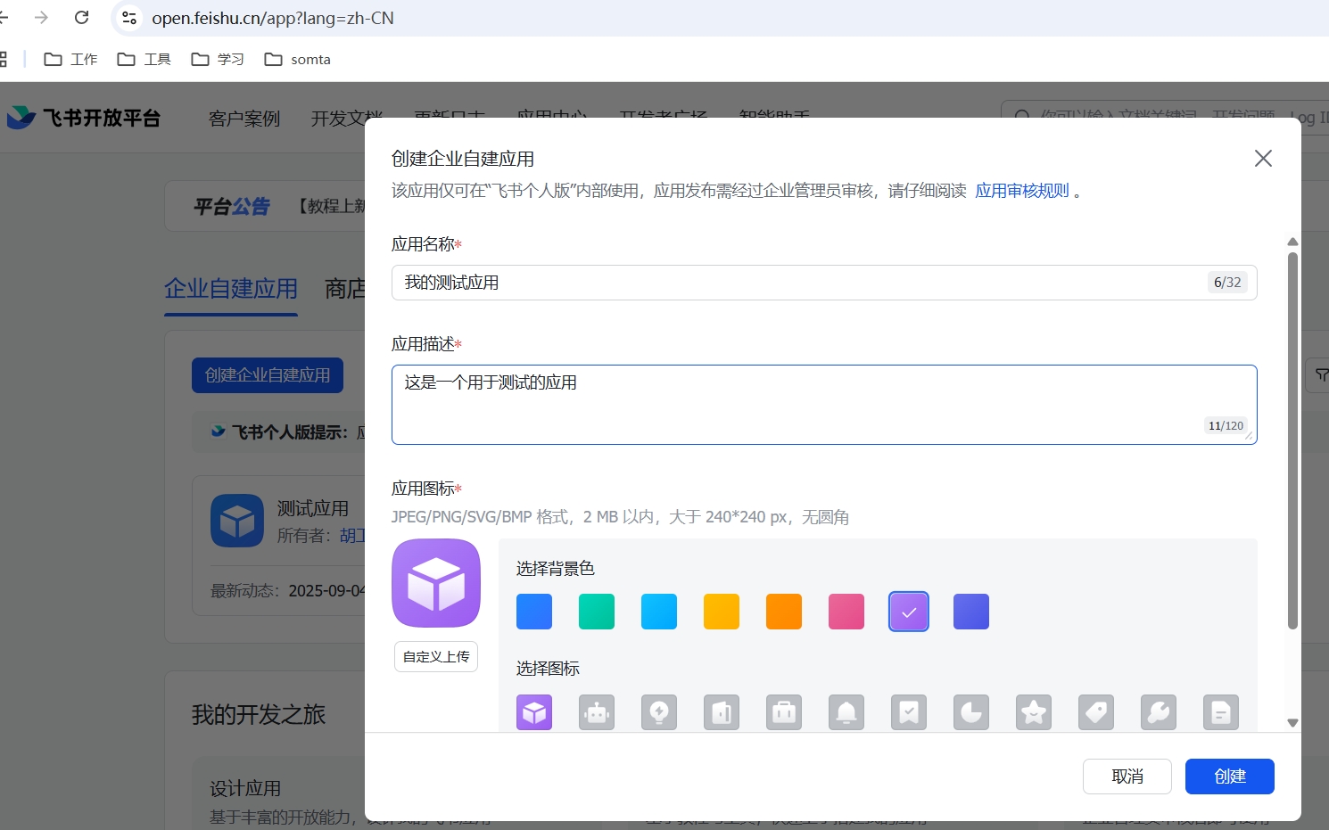Select the wrench app icon
Image resolution: width=1329 pixels, height=830 pixels.
click(x=1159, y=712)
